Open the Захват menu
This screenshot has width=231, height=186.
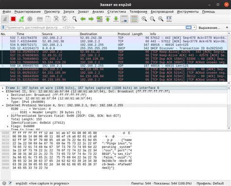tap(83, 12)
